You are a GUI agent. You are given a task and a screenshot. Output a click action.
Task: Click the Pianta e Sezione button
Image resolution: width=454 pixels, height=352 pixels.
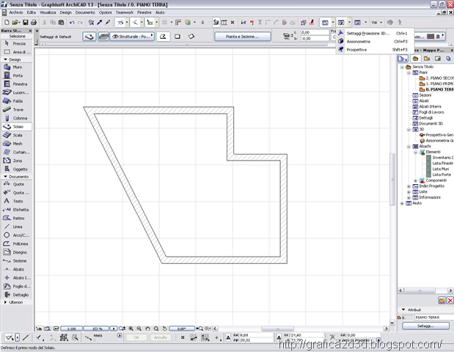243,37
